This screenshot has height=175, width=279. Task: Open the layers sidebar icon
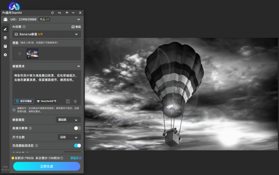pos(5,37)
